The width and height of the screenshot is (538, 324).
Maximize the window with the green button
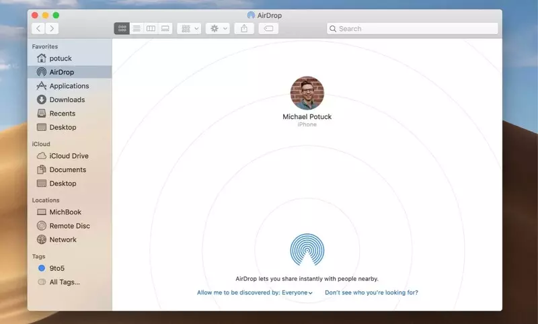pos(56,15)
